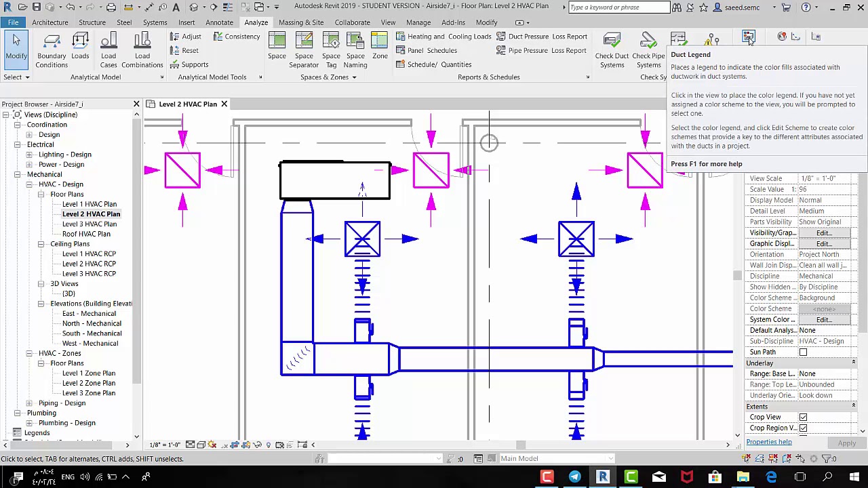Close the Level 2 HVAC Plan view tab
The height and width of the screenshot is (488, 868).
coord(224,104)
